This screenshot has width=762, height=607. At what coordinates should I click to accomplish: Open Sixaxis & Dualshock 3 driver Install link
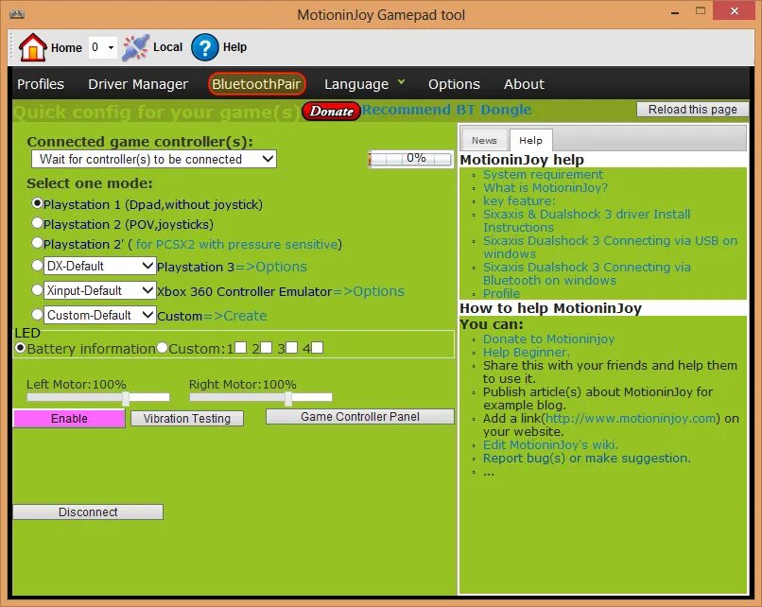click(586, 220)
